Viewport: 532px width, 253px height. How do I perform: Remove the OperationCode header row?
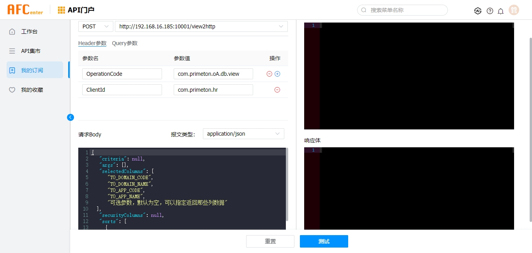pos(269,74)
